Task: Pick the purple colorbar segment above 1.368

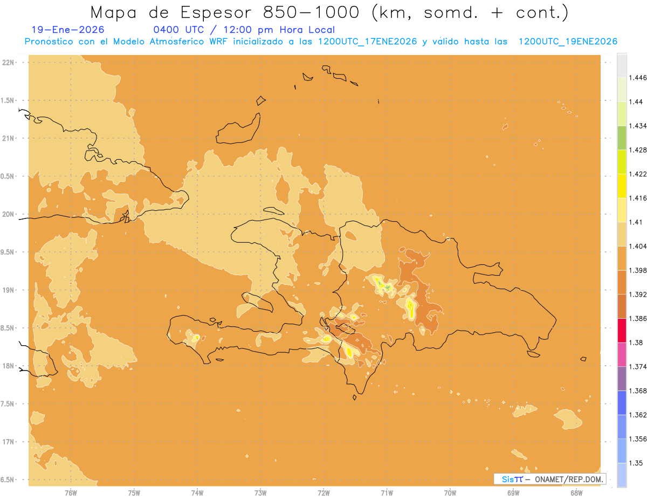Action: (622, 378)
